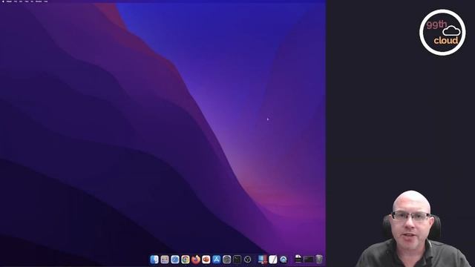Open the white page with pen Dock icon
475x267 pixels.
(273, 260)
